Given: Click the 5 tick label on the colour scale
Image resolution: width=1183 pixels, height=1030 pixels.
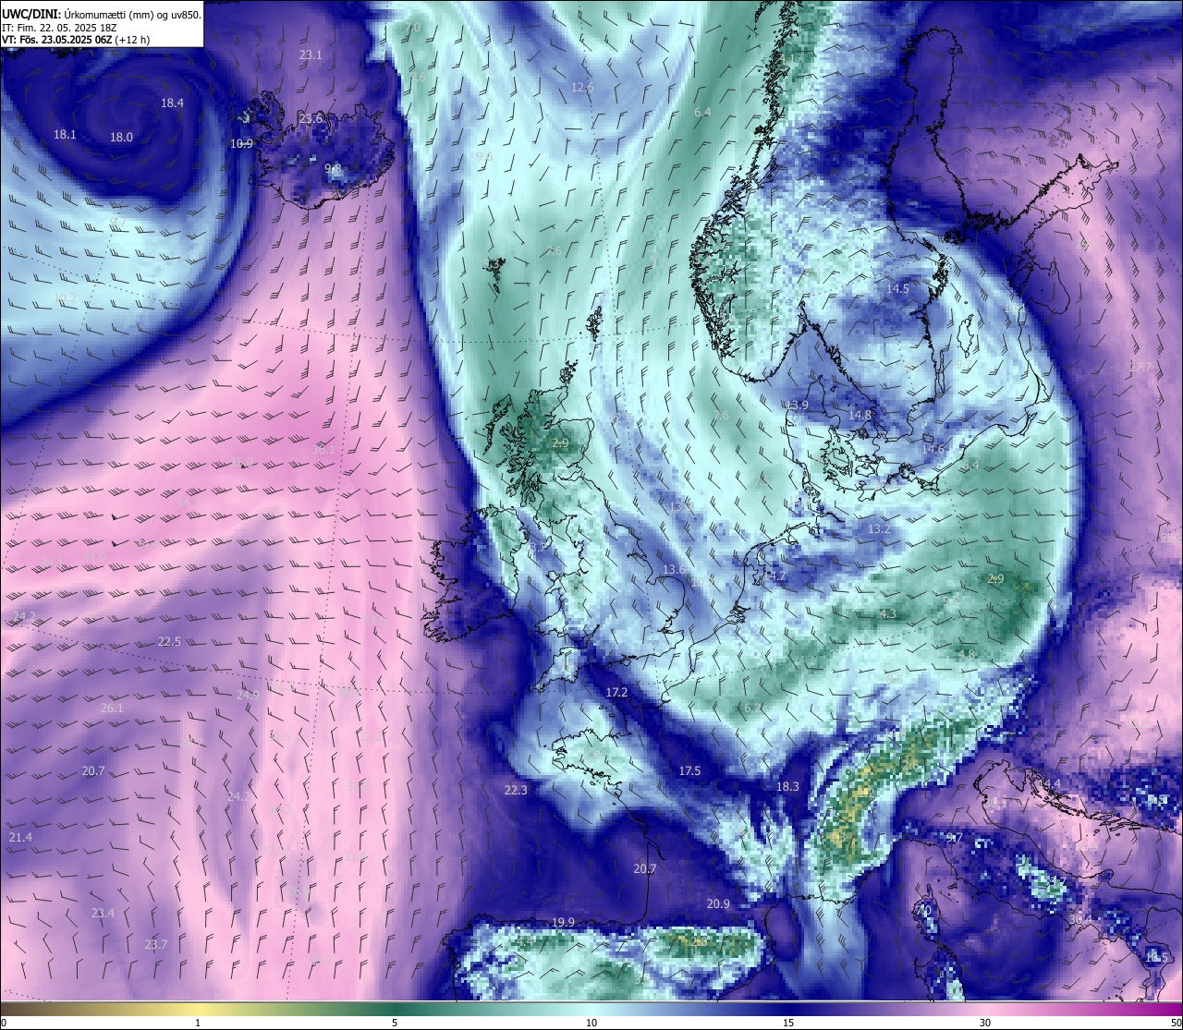Looking at the screenshot, I should tap(395, 1023).
